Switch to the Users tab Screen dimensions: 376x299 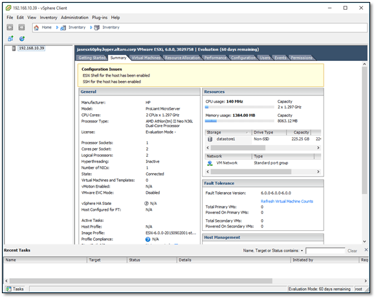point(265,58)
